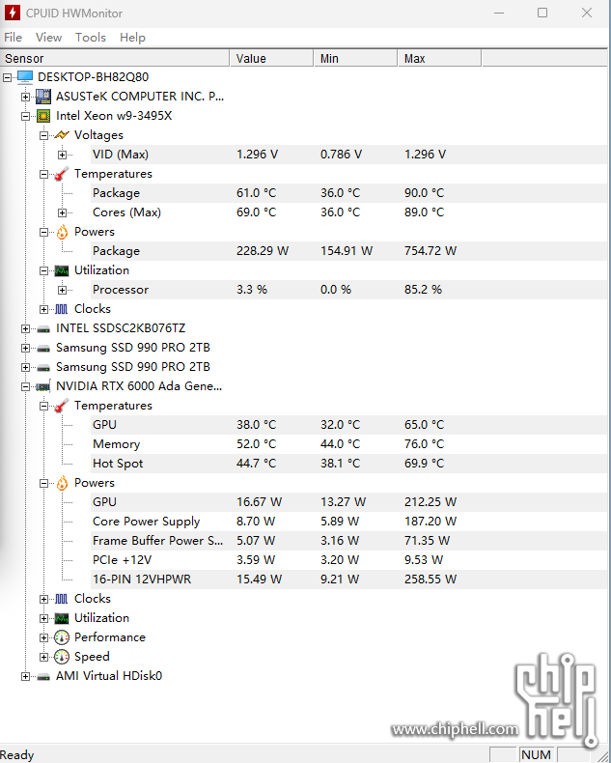Click the Value column header
611x763 pixels.
(271, 58)
